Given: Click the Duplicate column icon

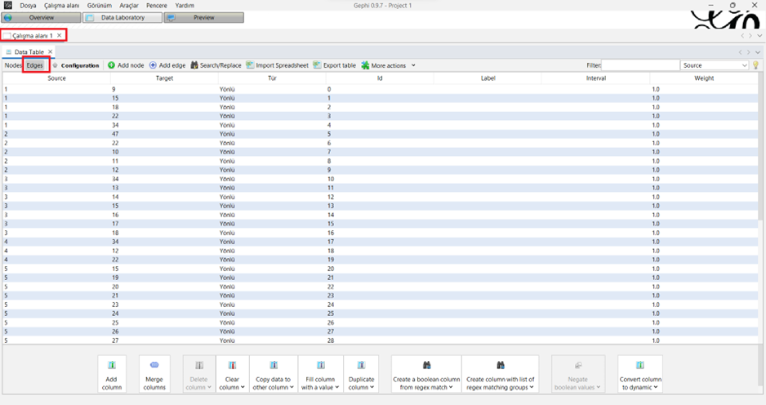Looking at the screenshot, I should [361, 365].
